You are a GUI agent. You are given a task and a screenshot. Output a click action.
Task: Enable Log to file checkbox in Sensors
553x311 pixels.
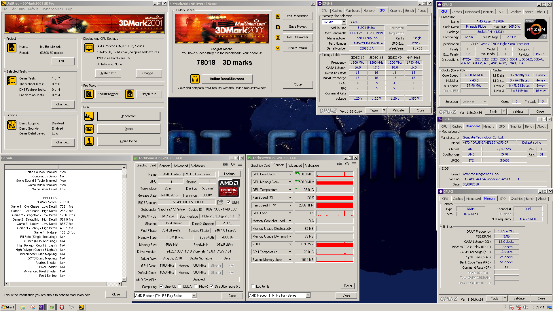point(253,287)
